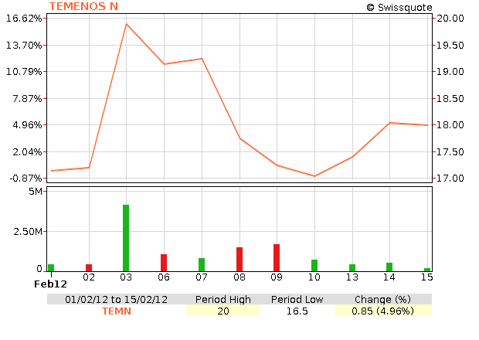Click the 03 date axis label
This screenshot has height=340, width=479.
[126, 277]
